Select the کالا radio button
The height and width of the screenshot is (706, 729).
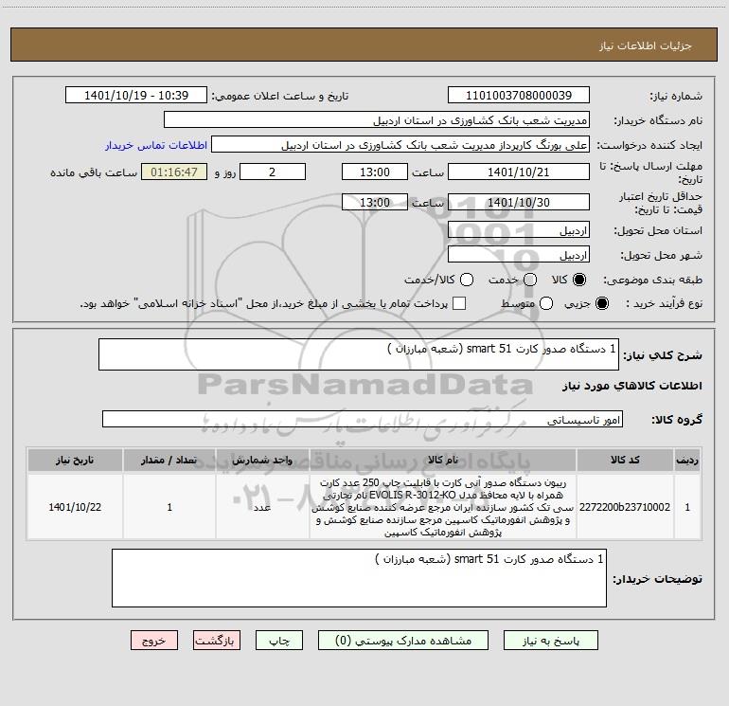[x=579, y=280]
